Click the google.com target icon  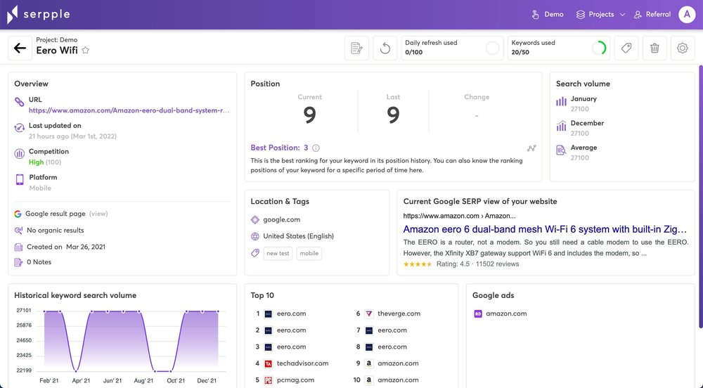point(255,219)
